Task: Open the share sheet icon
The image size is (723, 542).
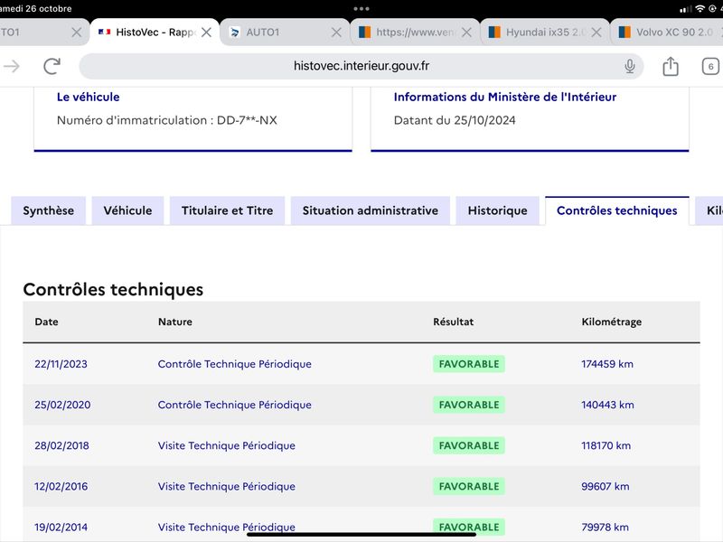Action: pyautogui.click(x=671, y=66)
